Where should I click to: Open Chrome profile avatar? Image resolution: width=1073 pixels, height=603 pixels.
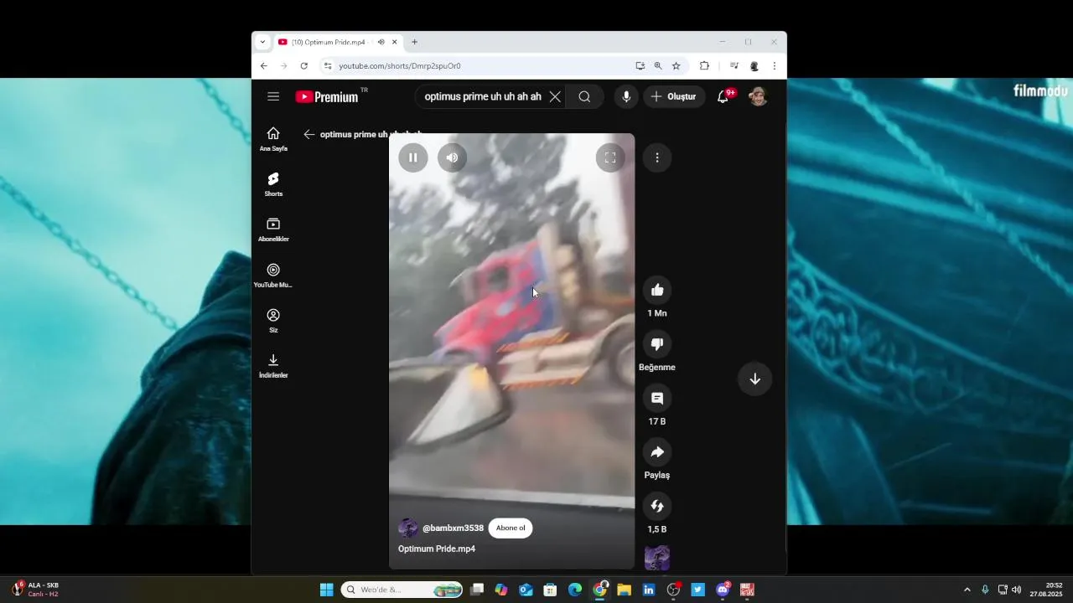click(754, 65)
